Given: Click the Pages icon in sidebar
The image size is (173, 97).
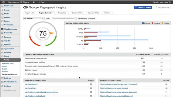Looking at the screenshot, I should tap(2, 21).
